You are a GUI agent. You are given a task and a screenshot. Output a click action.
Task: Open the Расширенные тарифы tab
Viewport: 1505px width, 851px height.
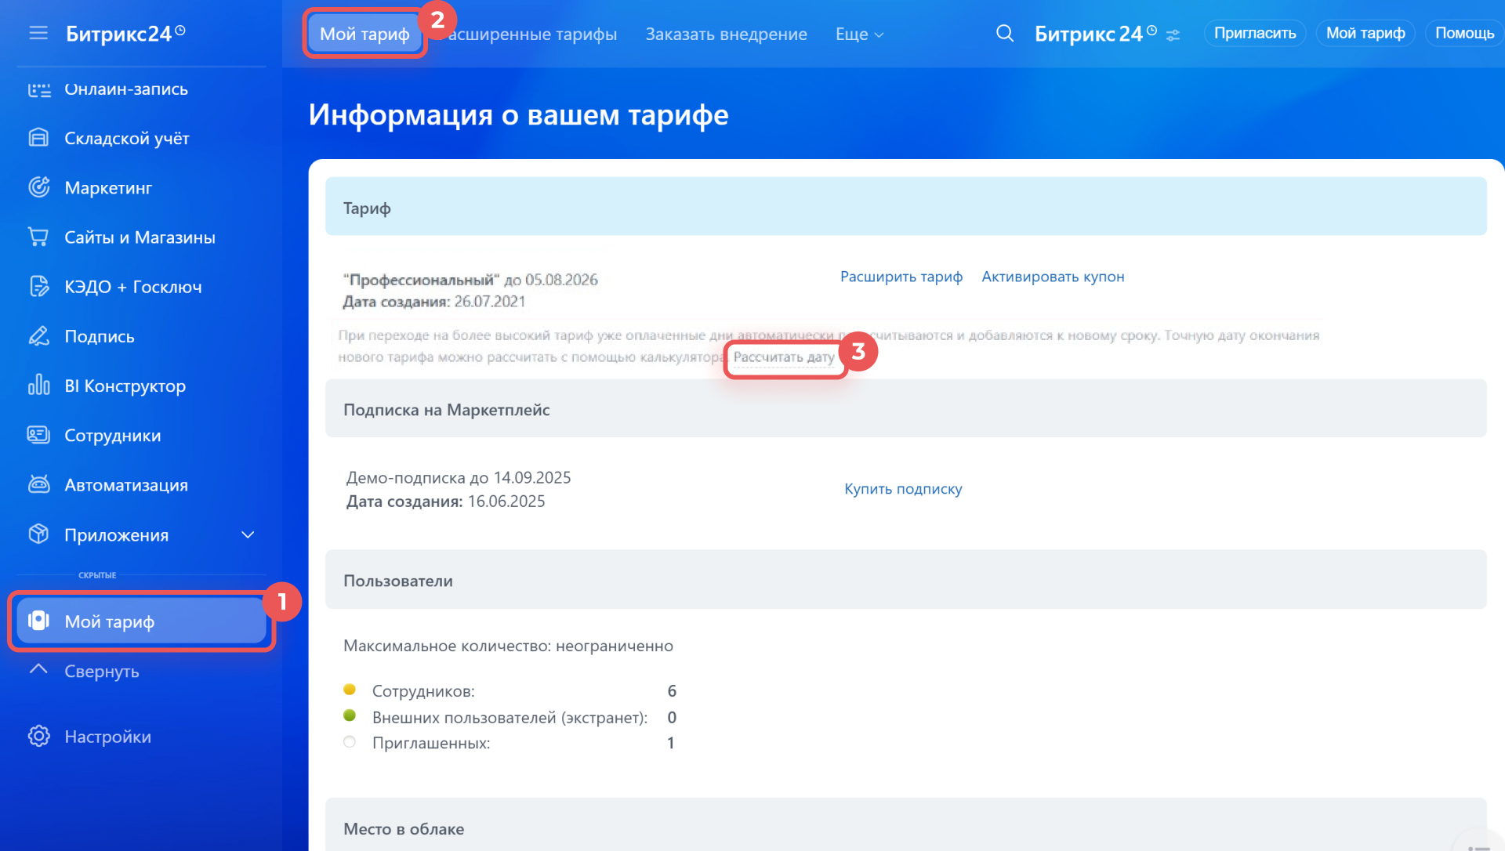[x=532, y=34]
